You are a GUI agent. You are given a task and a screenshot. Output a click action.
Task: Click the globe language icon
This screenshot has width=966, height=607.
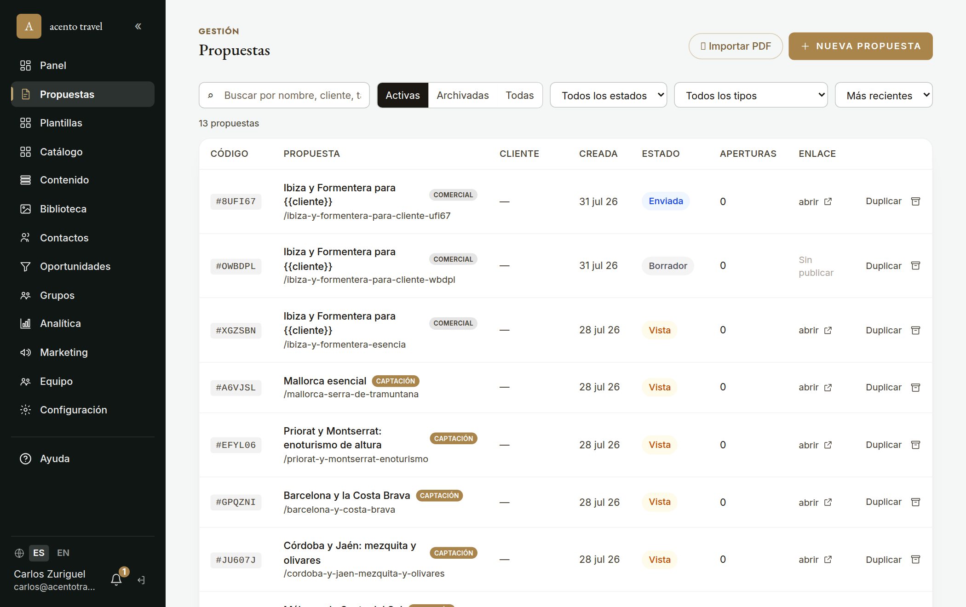click(19, 553)
